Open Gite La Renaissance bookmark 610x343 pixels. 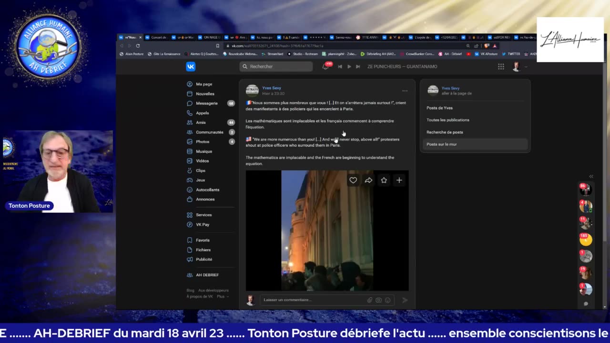[164, 54]
